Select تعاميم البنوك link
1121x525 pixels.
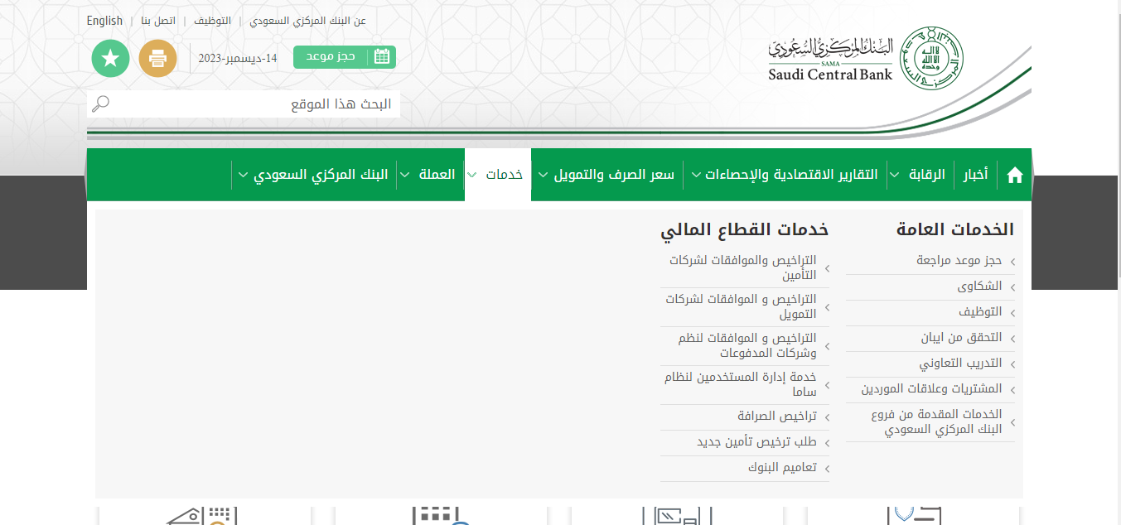coord(782,468)
